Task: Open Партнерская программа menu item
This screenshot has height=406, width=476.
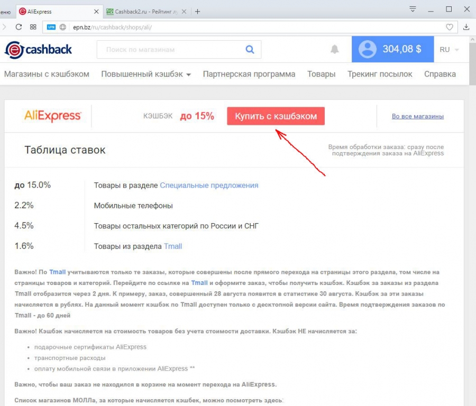Action: point(249,74)
